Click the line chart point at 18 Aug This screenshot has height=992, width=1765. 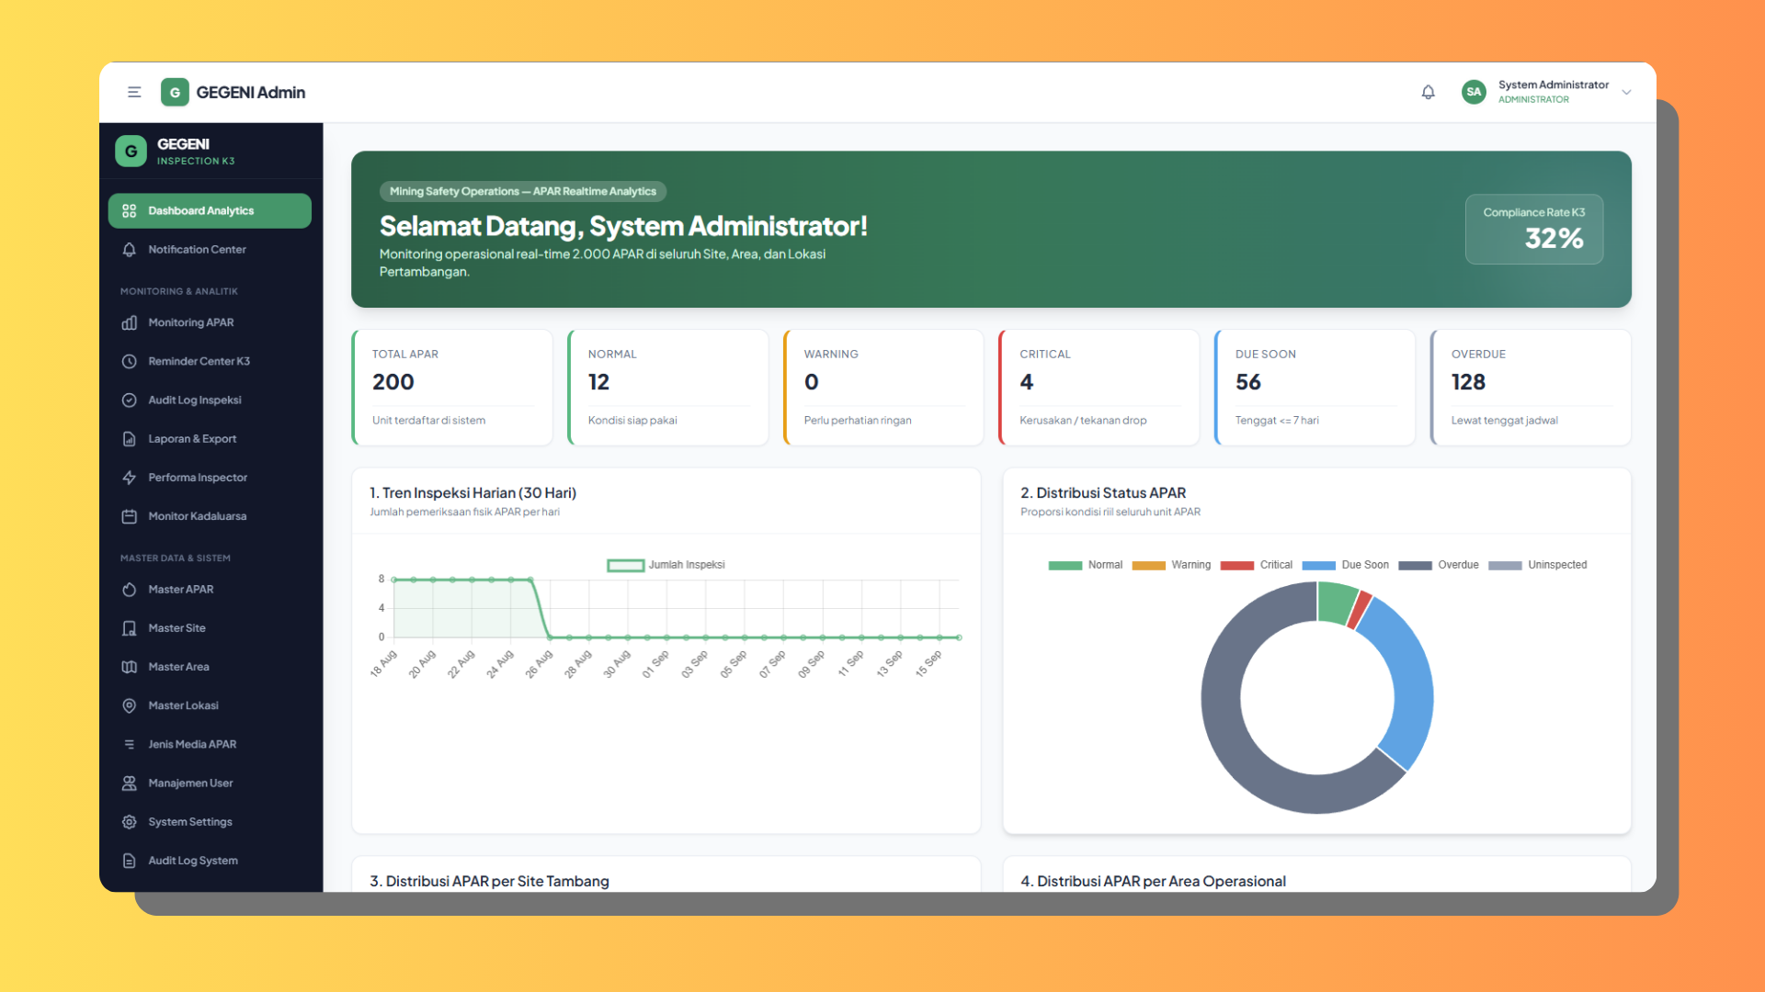coord(393,580)
